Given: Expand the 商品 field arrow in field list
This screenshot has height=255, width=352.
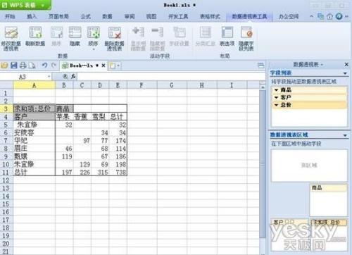Looking at the screenshot, I should [x=276, y=90].
